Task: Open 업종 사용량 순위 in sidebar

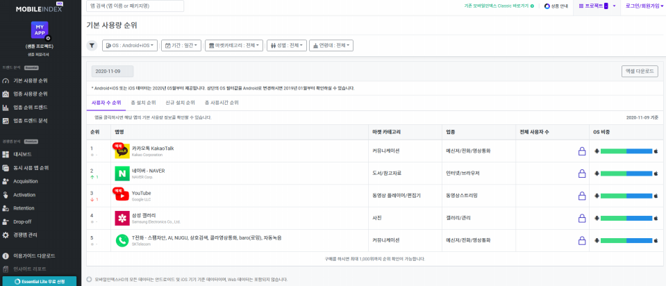Action: (x=30, y=94)
